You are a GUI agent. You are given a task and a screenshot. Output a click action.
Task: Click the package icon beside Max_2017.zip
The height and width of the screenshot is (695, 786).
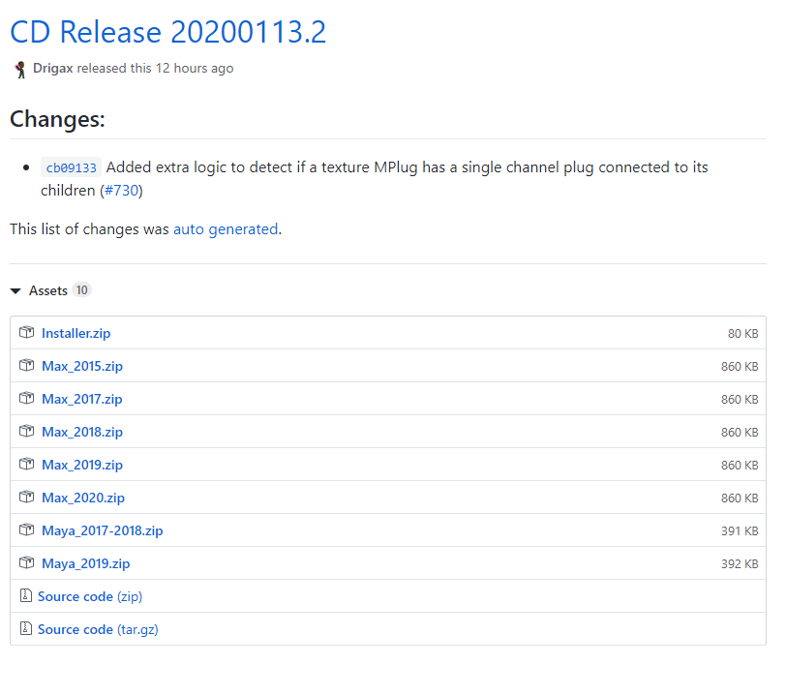tap(26, 398)
